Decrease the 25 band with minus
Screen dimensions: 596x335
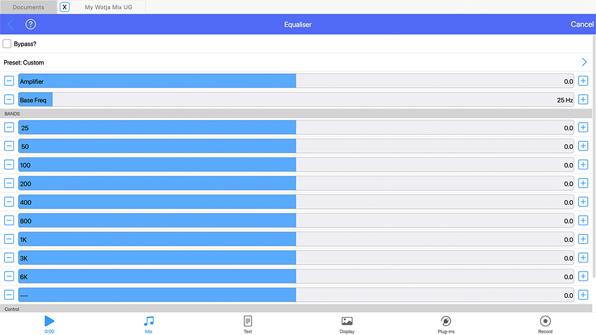pos(9,127)
